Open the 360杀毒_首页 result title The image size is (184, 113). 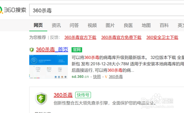click(x=52, y=50)
